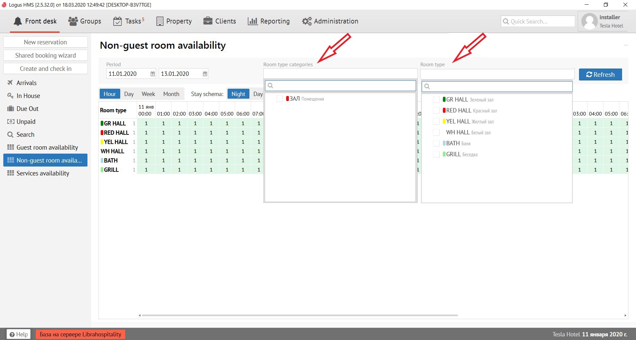Open the Help button
636x340 pixels.
point(19,334)
